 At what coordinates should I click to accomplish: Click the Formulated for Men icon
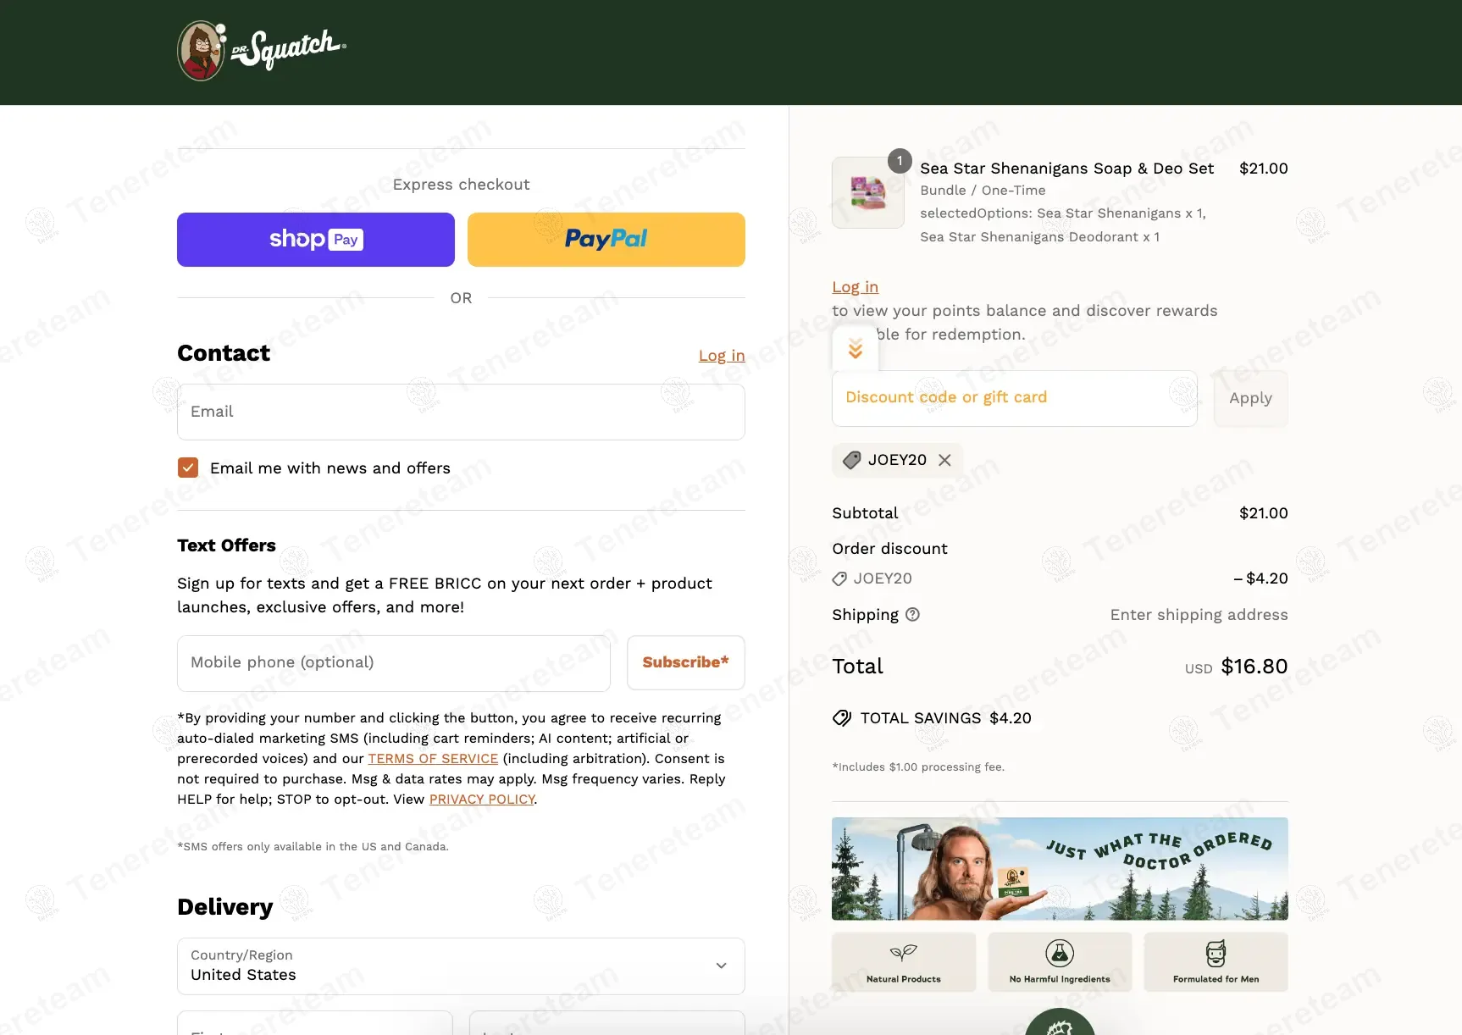coord(1216,953)
